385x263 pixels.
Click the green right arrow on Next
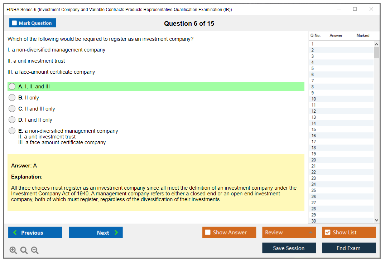pos(116,233)
